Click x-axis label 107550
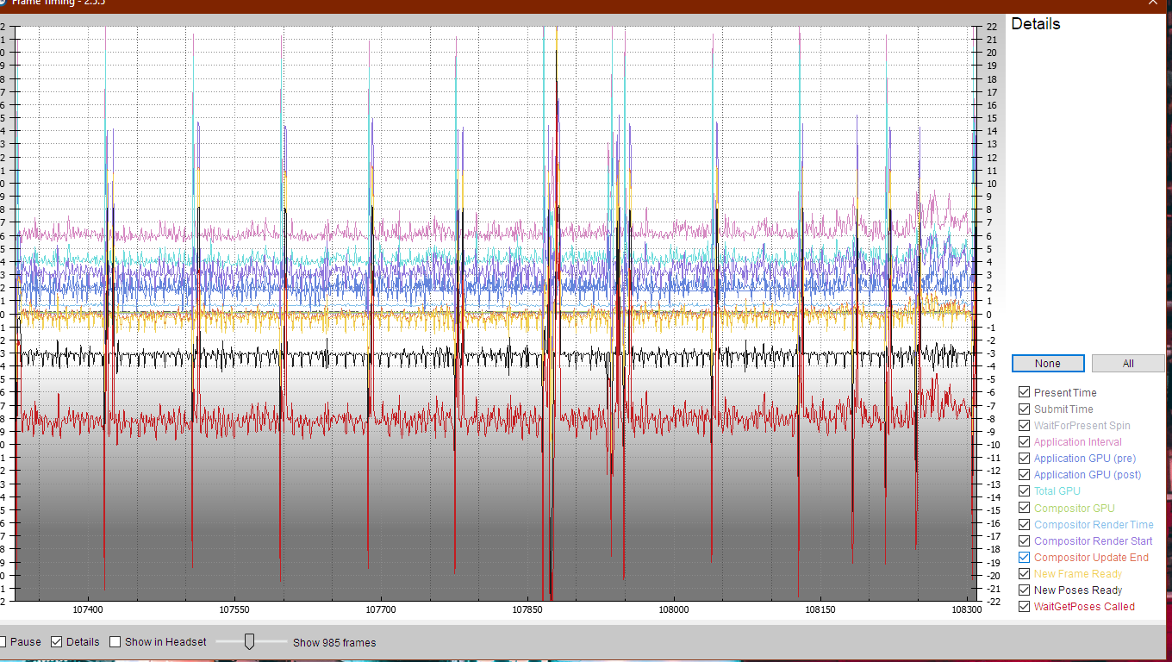This screenshot has height=662, width=1172. click(x=234, y=609)
